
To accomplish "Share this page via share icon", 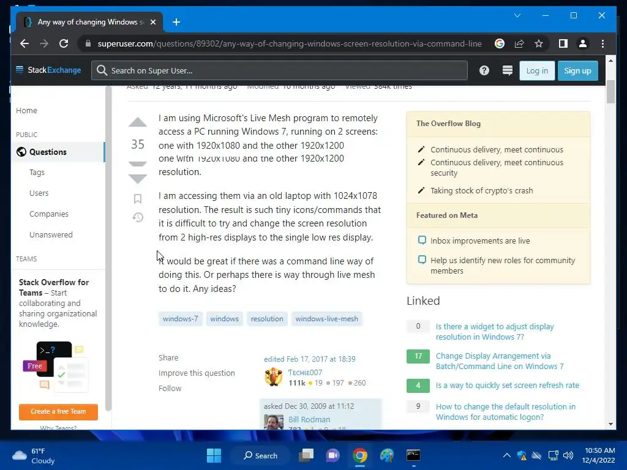I will click(x=519, y=43).
